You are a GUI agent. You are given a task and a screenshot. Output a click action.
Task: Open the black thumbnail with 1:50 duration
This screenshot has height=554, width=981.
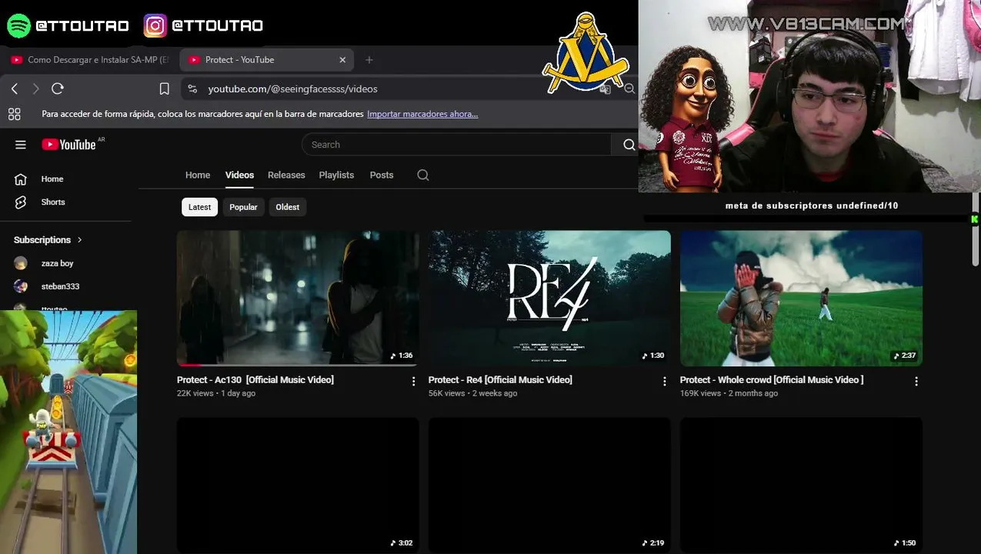[x=801, y=485]
